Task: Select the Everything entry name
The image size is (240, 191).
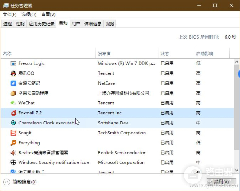Action: coord(29,143)
